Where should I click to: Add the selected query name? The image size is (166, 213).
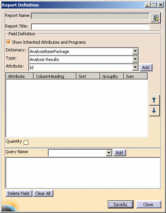tap(119, 153)
